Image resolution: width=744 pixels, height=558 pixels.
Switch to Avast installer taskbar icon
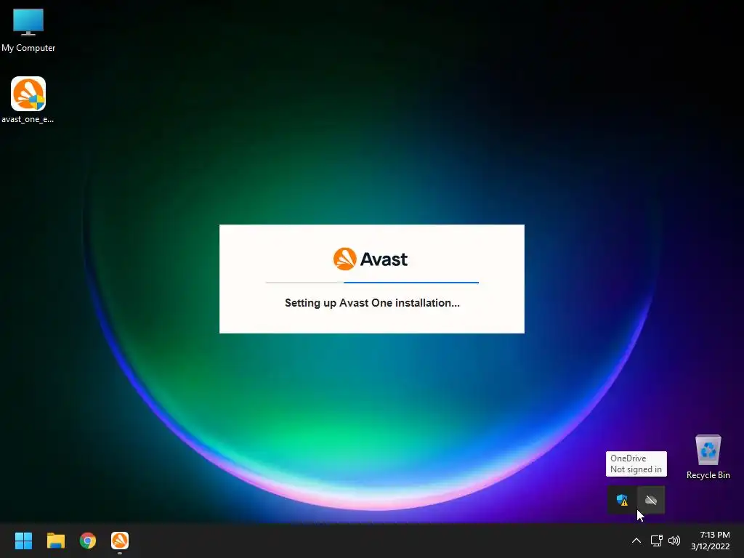[120, 541]
